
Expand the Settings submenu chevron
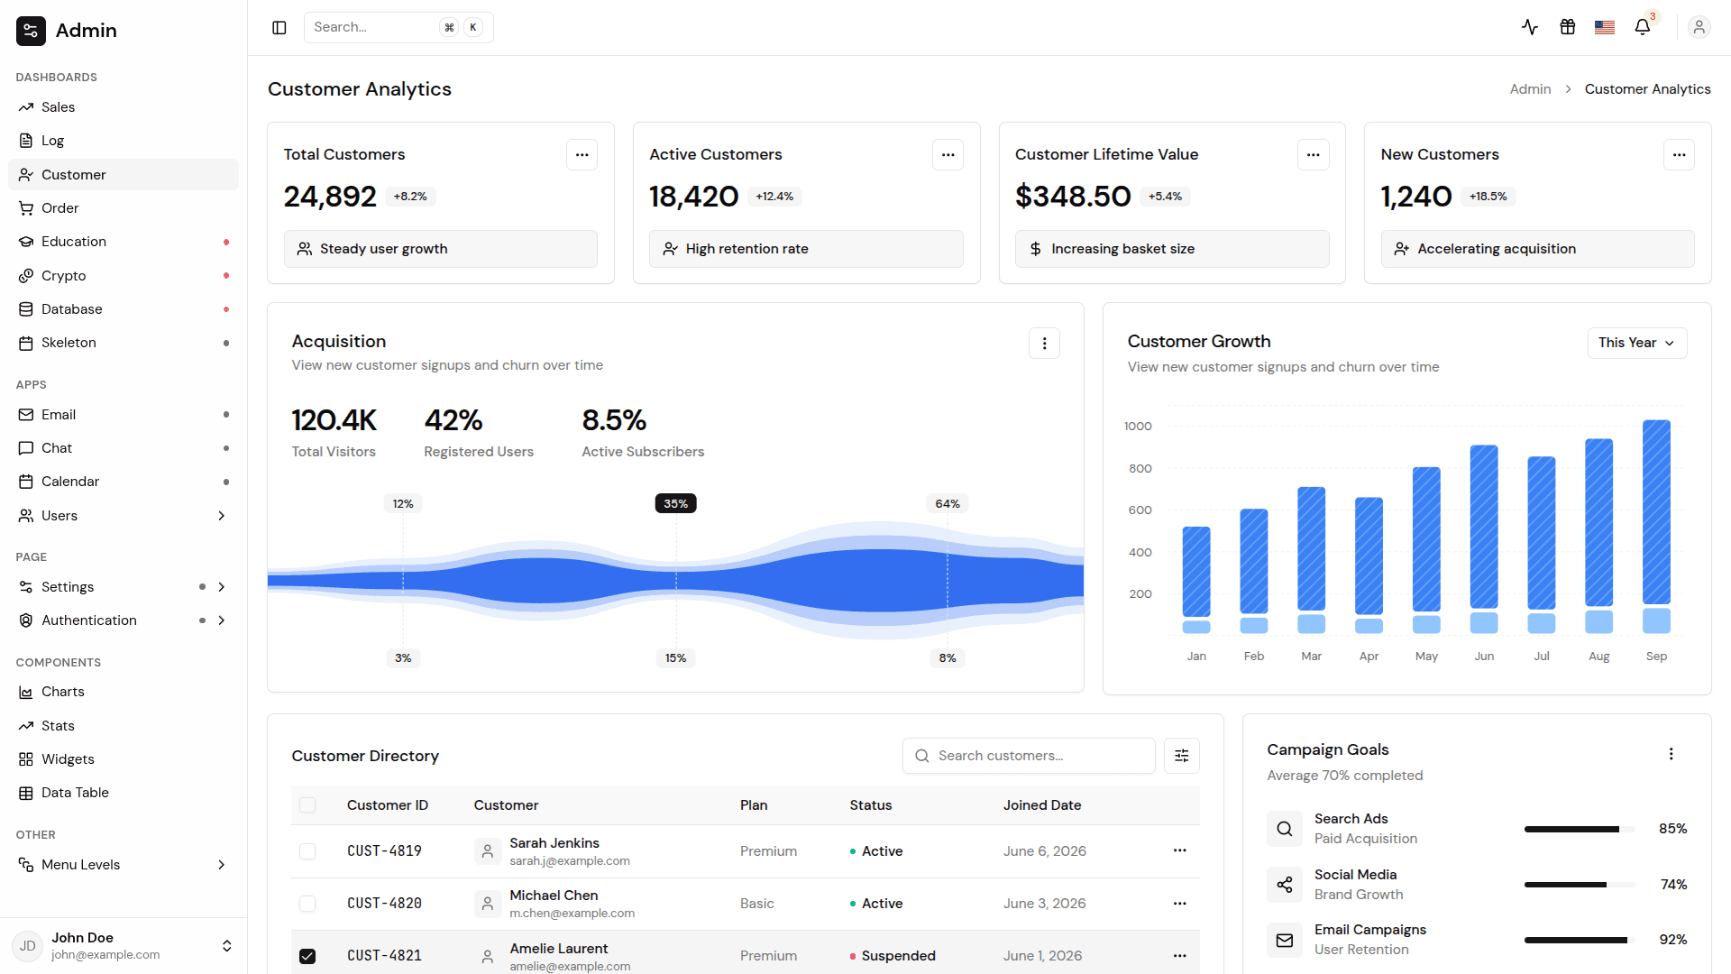(222, 587)
